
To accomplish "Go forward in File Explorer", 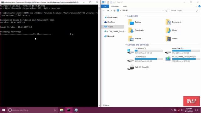I will pos(108,10).
